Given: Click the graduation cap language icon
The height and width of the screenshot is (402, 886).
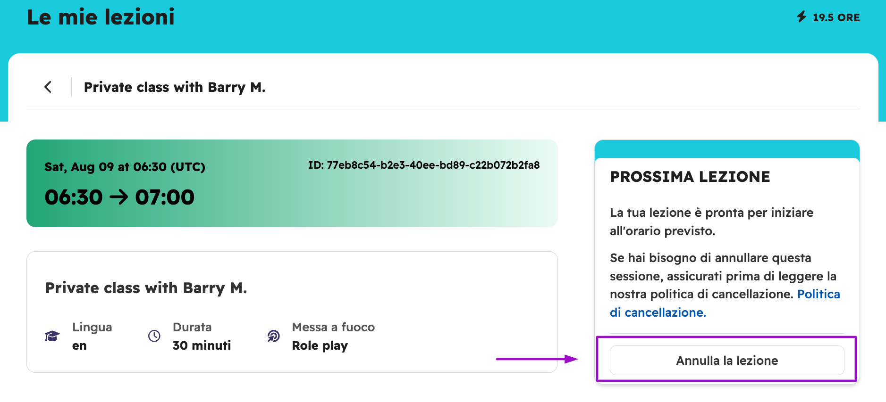Looking at the screenshot, I should coord(52,336).
